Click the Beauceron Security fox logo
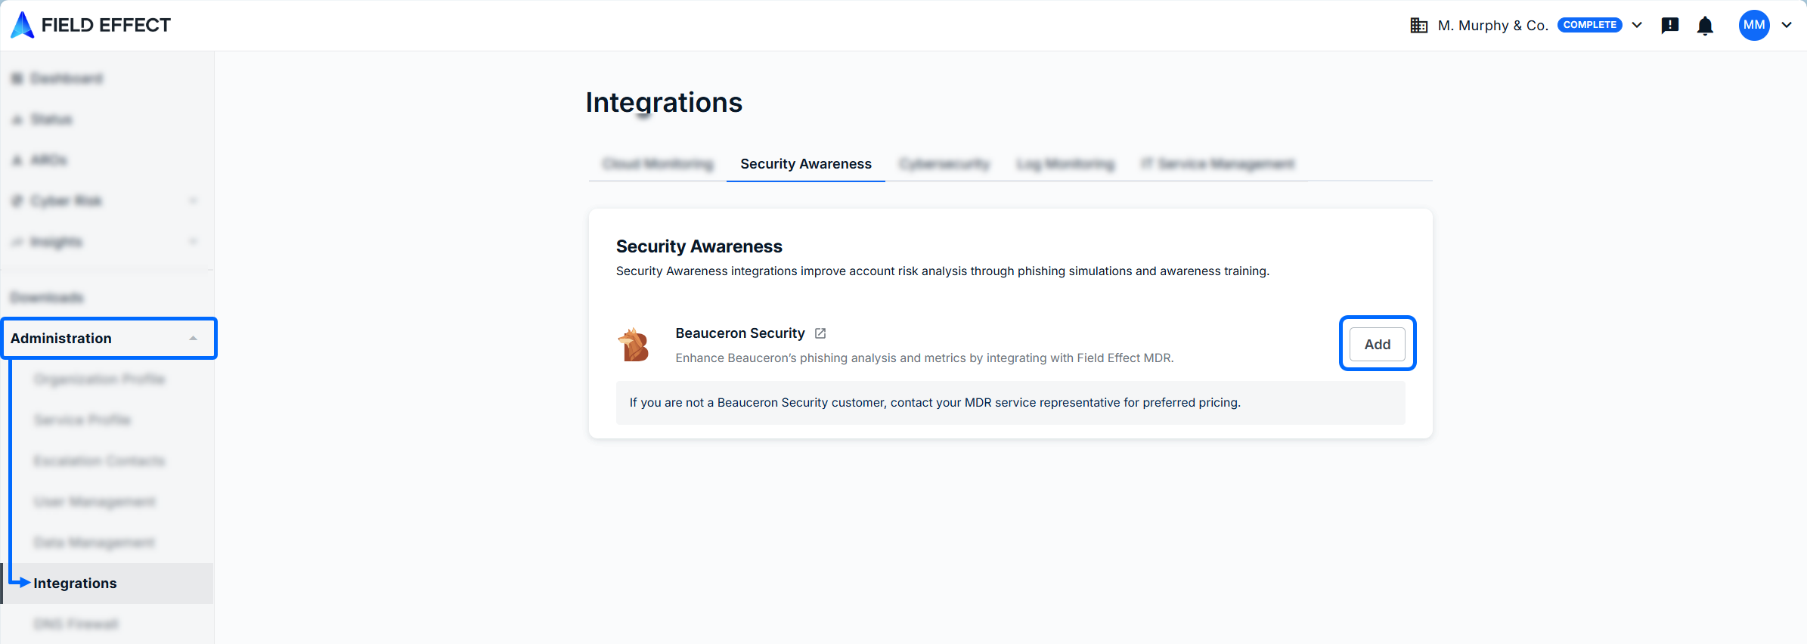This screenshot has width=1807, height=644. pos(634,345)
